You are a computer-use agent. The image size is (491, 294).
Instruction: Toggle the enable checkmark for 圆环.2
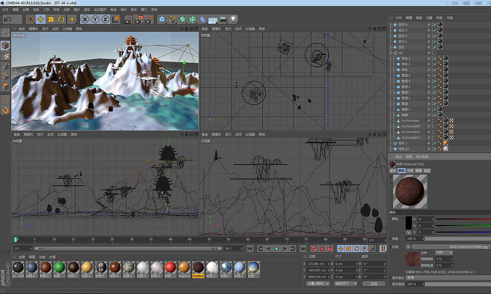435,143
